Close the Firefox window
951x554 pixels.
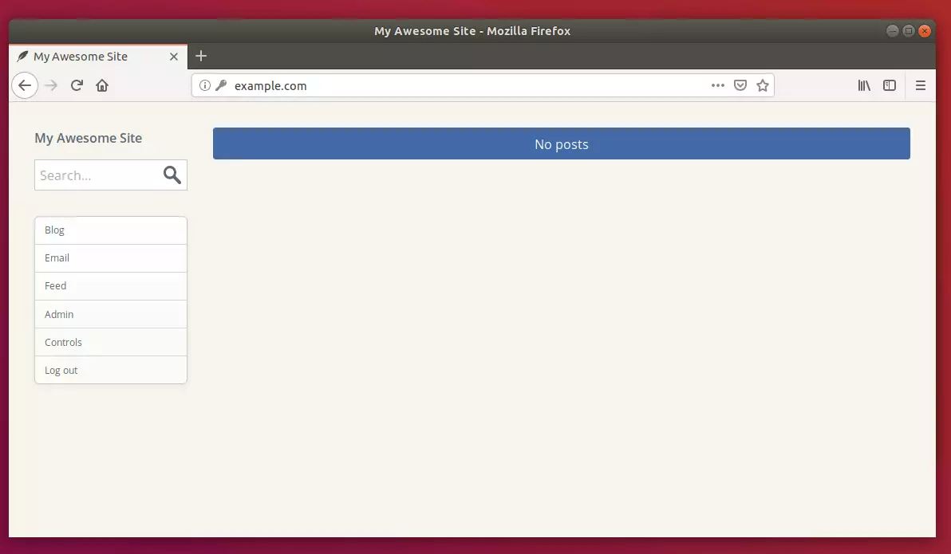[x=925, y=31]
